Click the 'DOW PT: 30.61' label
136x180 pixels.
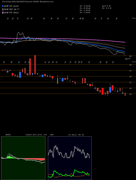point(11,13)
